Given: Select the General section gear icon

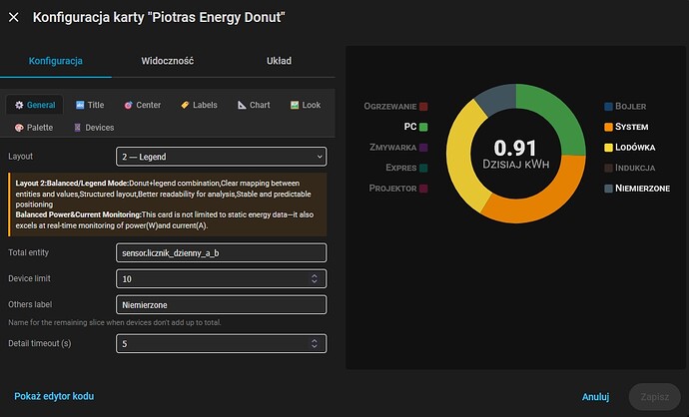Looking at the screenshot, I should (x=19, y=105).
